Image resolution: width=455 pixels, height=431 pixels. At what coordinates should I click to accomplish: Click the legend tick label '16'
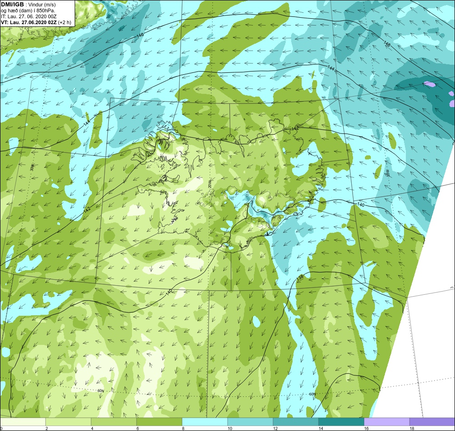coord(366,428)
